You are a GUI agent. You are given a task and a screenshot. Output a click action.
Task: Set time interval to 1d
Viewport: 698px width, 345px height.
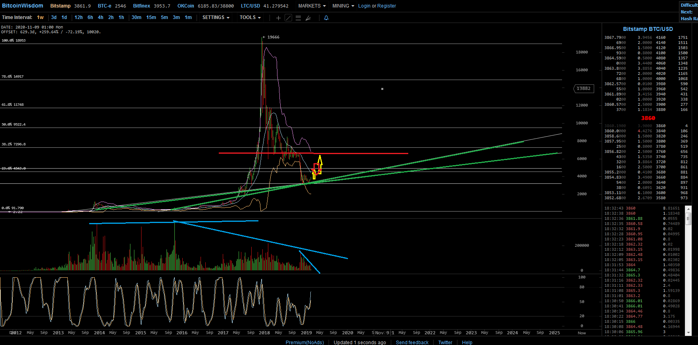(x=64, y=17)
